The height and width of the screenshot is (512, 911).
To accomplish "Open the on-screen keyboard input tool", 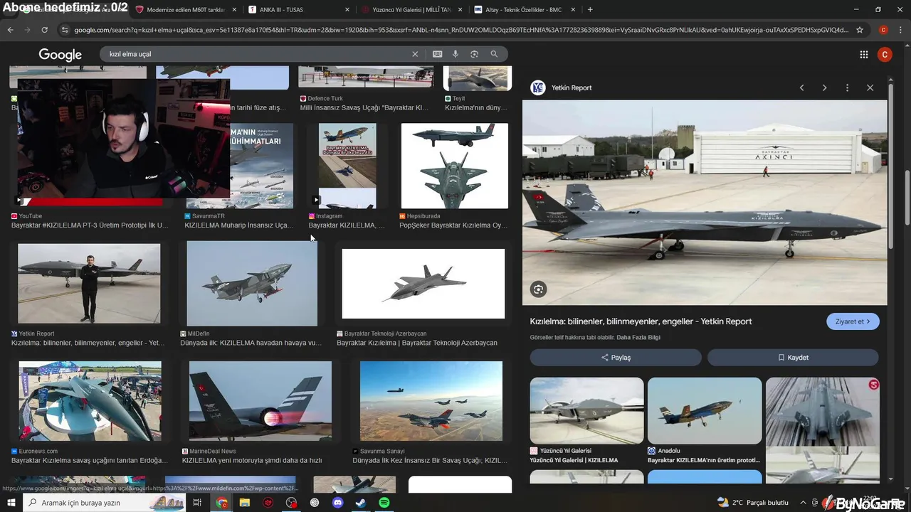I will pos(437,54).
